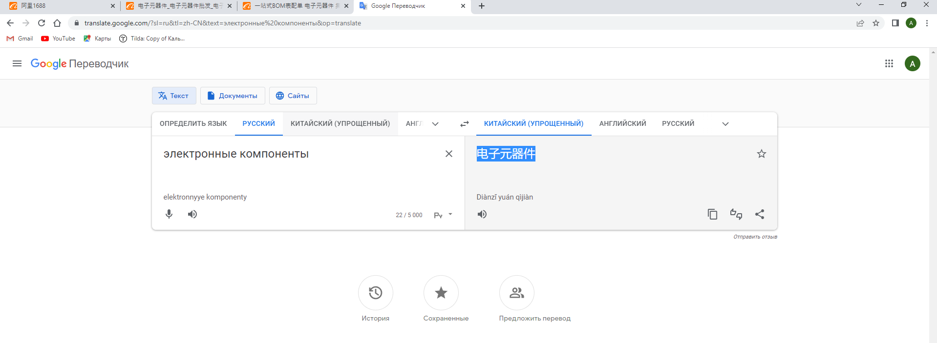The image size is (937, 343).
Task: Select Chinese Simplified as target language
Action: (533, 123)
